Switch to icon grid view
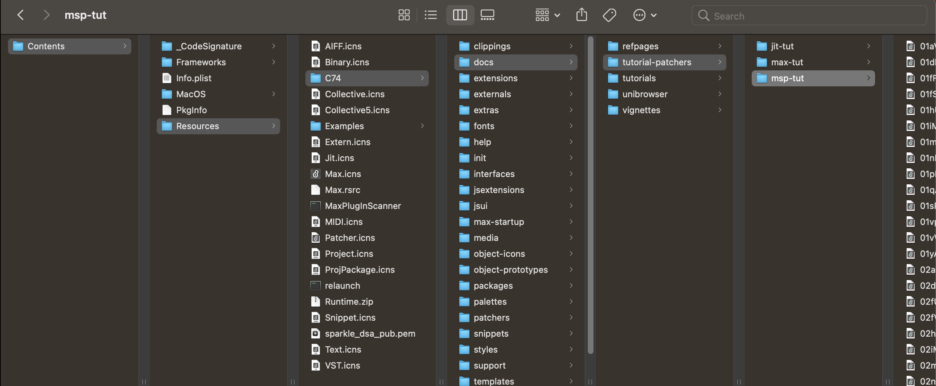Image resolution: width=936 pixels, height=386 pixels. pos(404,15)
